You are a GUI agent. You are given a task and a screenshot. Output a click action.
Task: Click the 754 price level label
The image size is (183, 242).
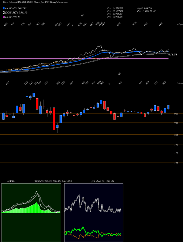[x=176, y=153]
